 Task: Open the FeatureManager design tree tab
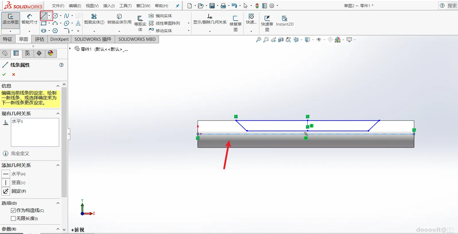[5, 53]
